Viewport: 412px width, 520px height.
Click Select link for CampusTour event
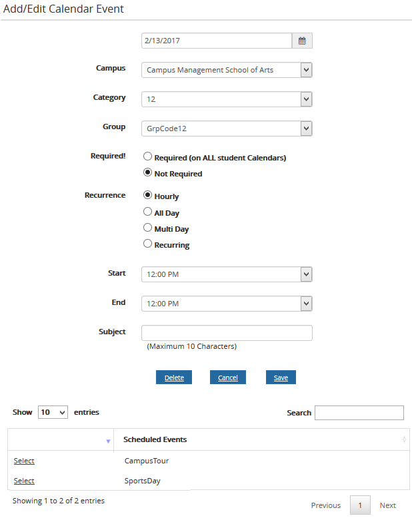coord(24,461)
